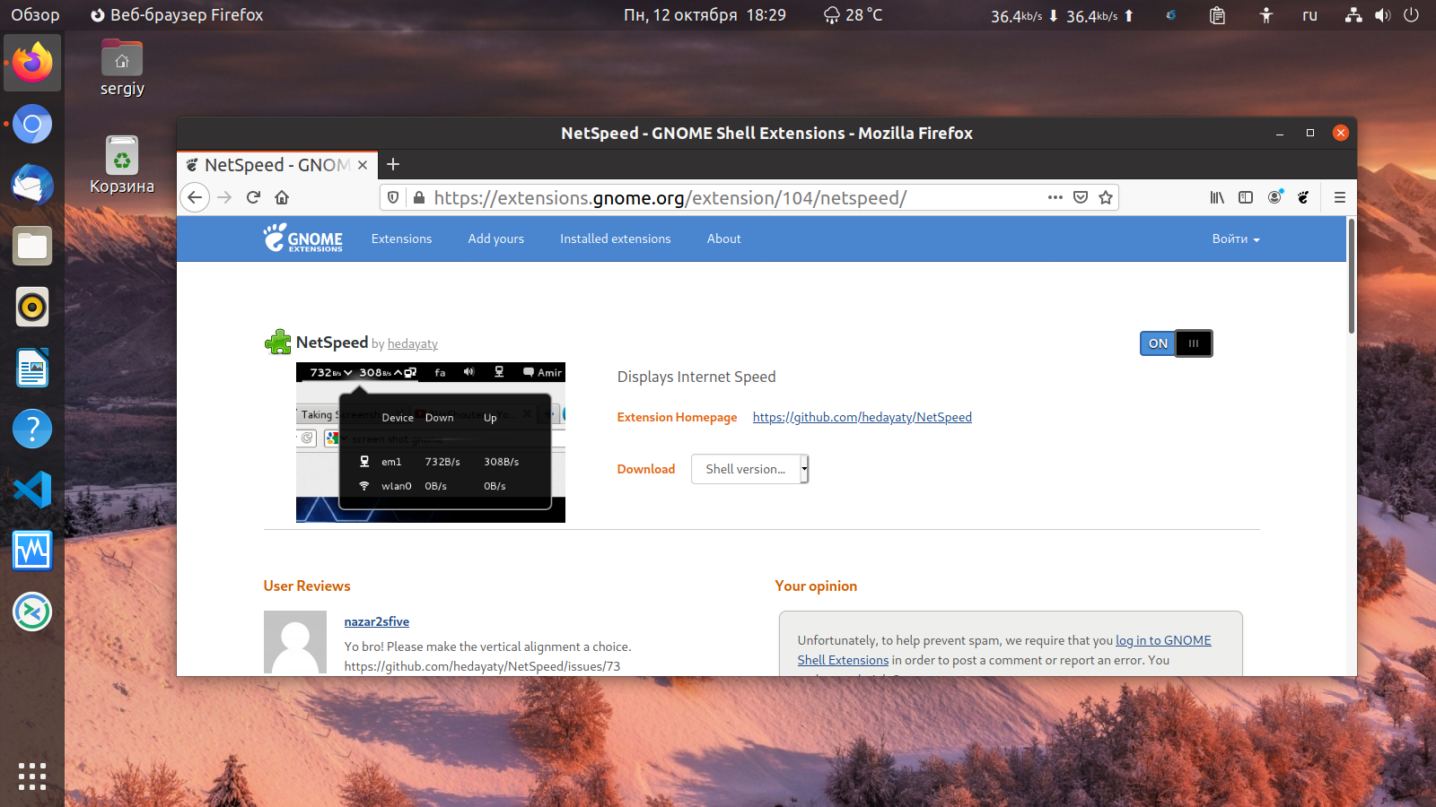Click the GNOME Shell integration toolbar icon
Image resolution: width=1436 pixels, height=807 pixels.
point(1303,197)
